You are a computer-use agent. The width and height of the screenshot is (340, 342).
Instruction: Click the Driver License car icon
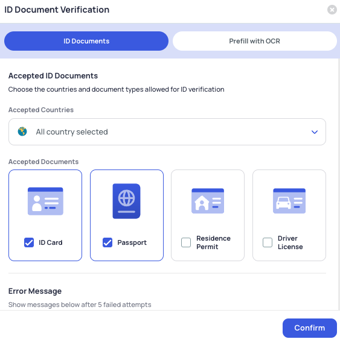click(289, 201)
